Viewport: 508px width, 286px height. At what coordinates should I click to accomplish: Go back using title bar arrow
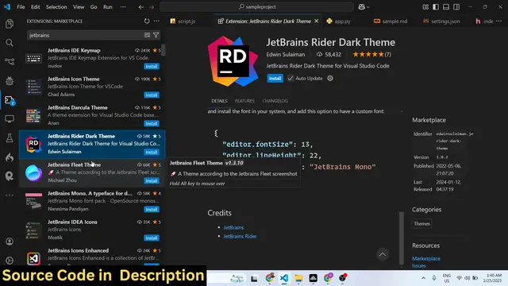[141, 7]
